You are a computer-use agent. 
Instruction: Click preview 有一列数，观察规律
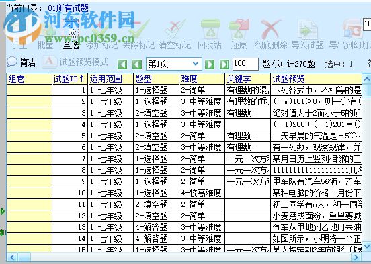316,147
